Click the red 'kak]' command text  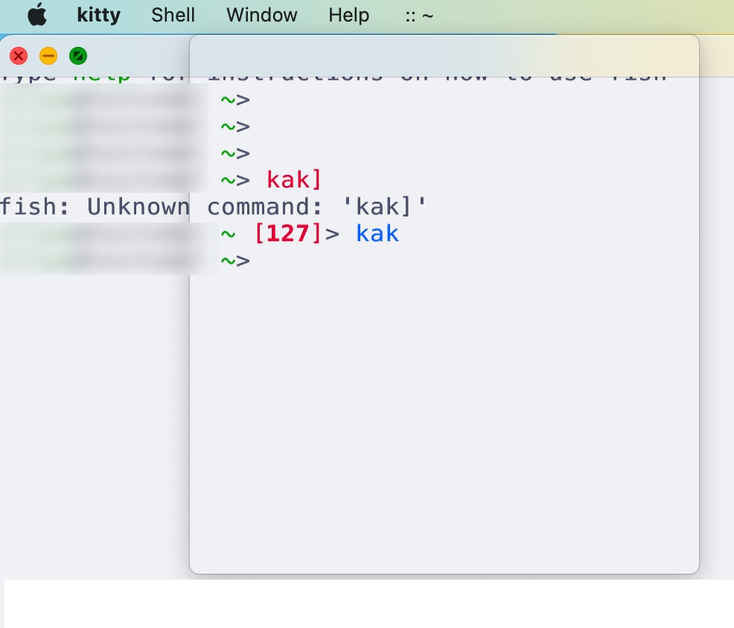pyautogui.click(x=293, y=179)
